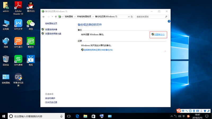Open Task View on the taskbar

pos(69,116)
